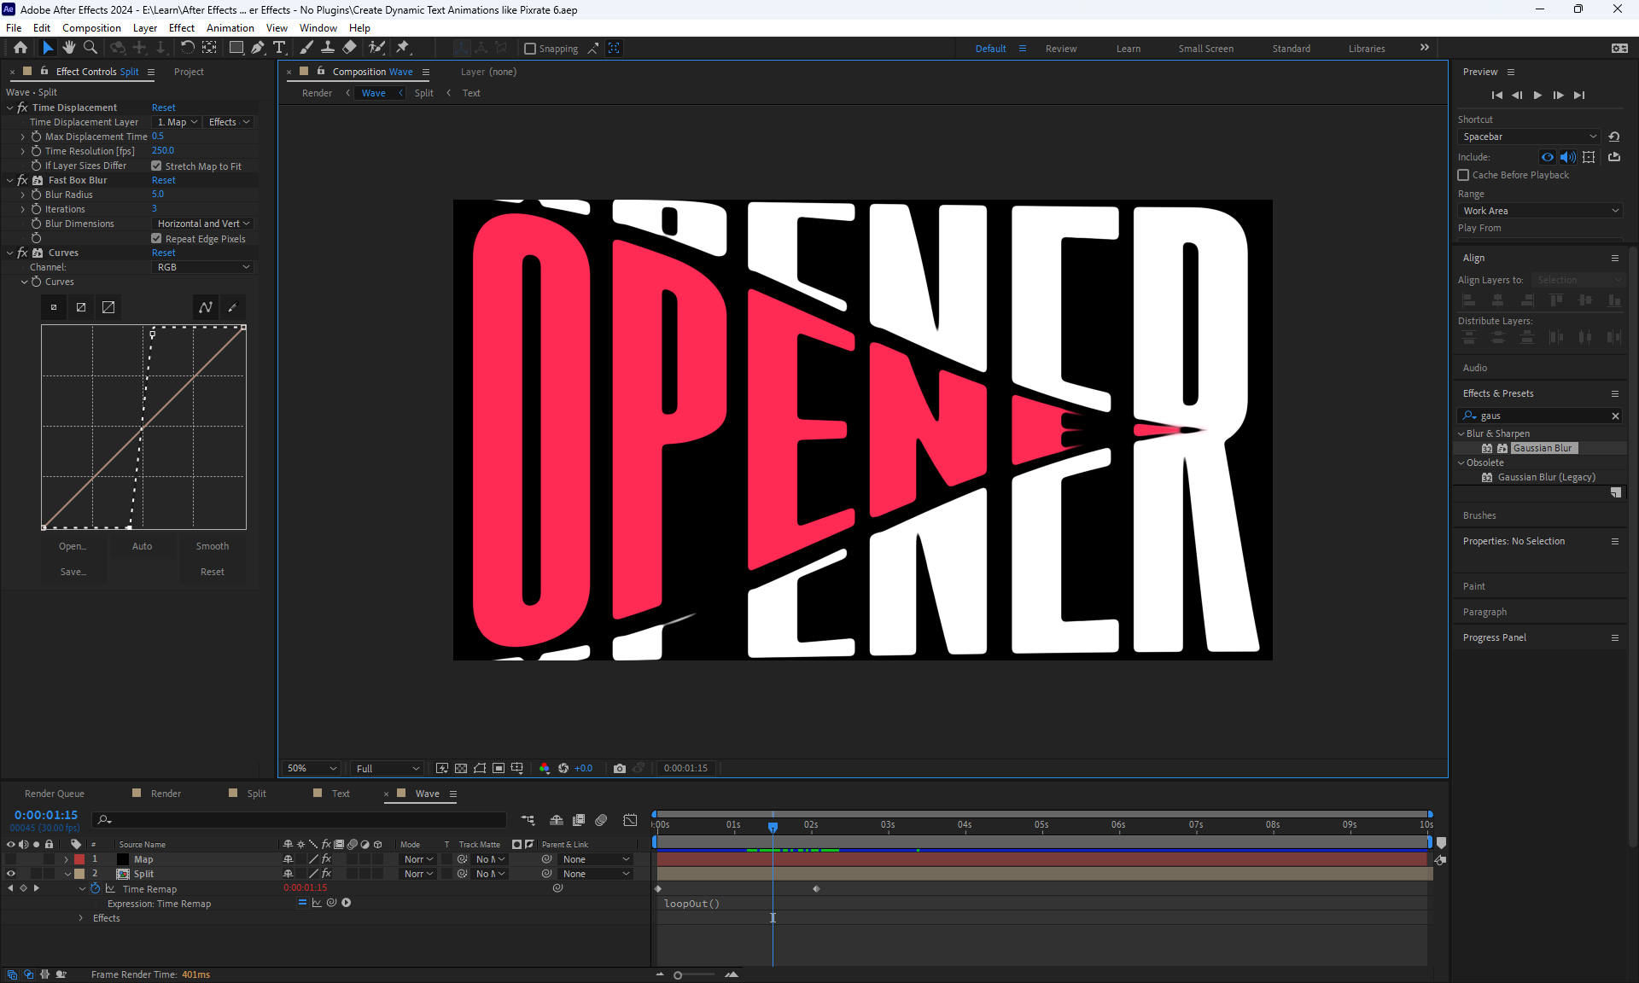
Task: Select the Zoom tool in toolbar
Action: coord(90,48)
